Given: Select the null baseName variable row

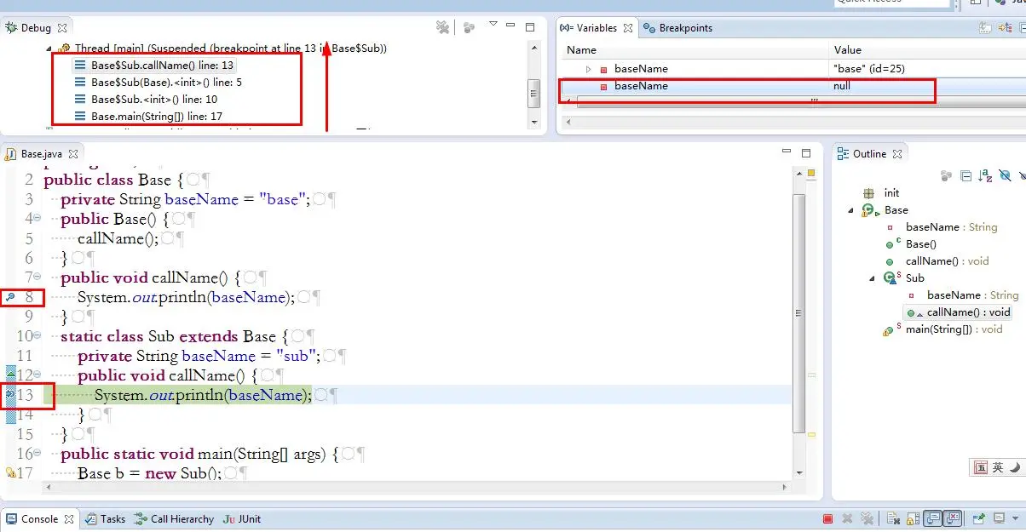Looking at the screenshot, I should click(x=682, y=86).
